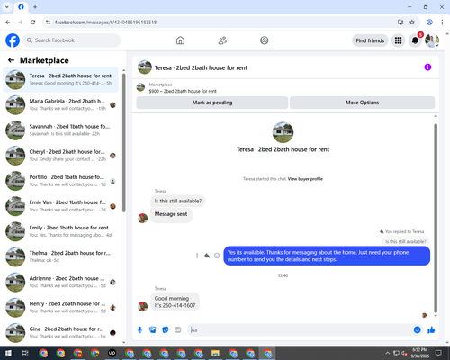The width and height of the screenshot is (450, 360).
Task: Choose a sticker icon
Action: [x=166, y=330]
